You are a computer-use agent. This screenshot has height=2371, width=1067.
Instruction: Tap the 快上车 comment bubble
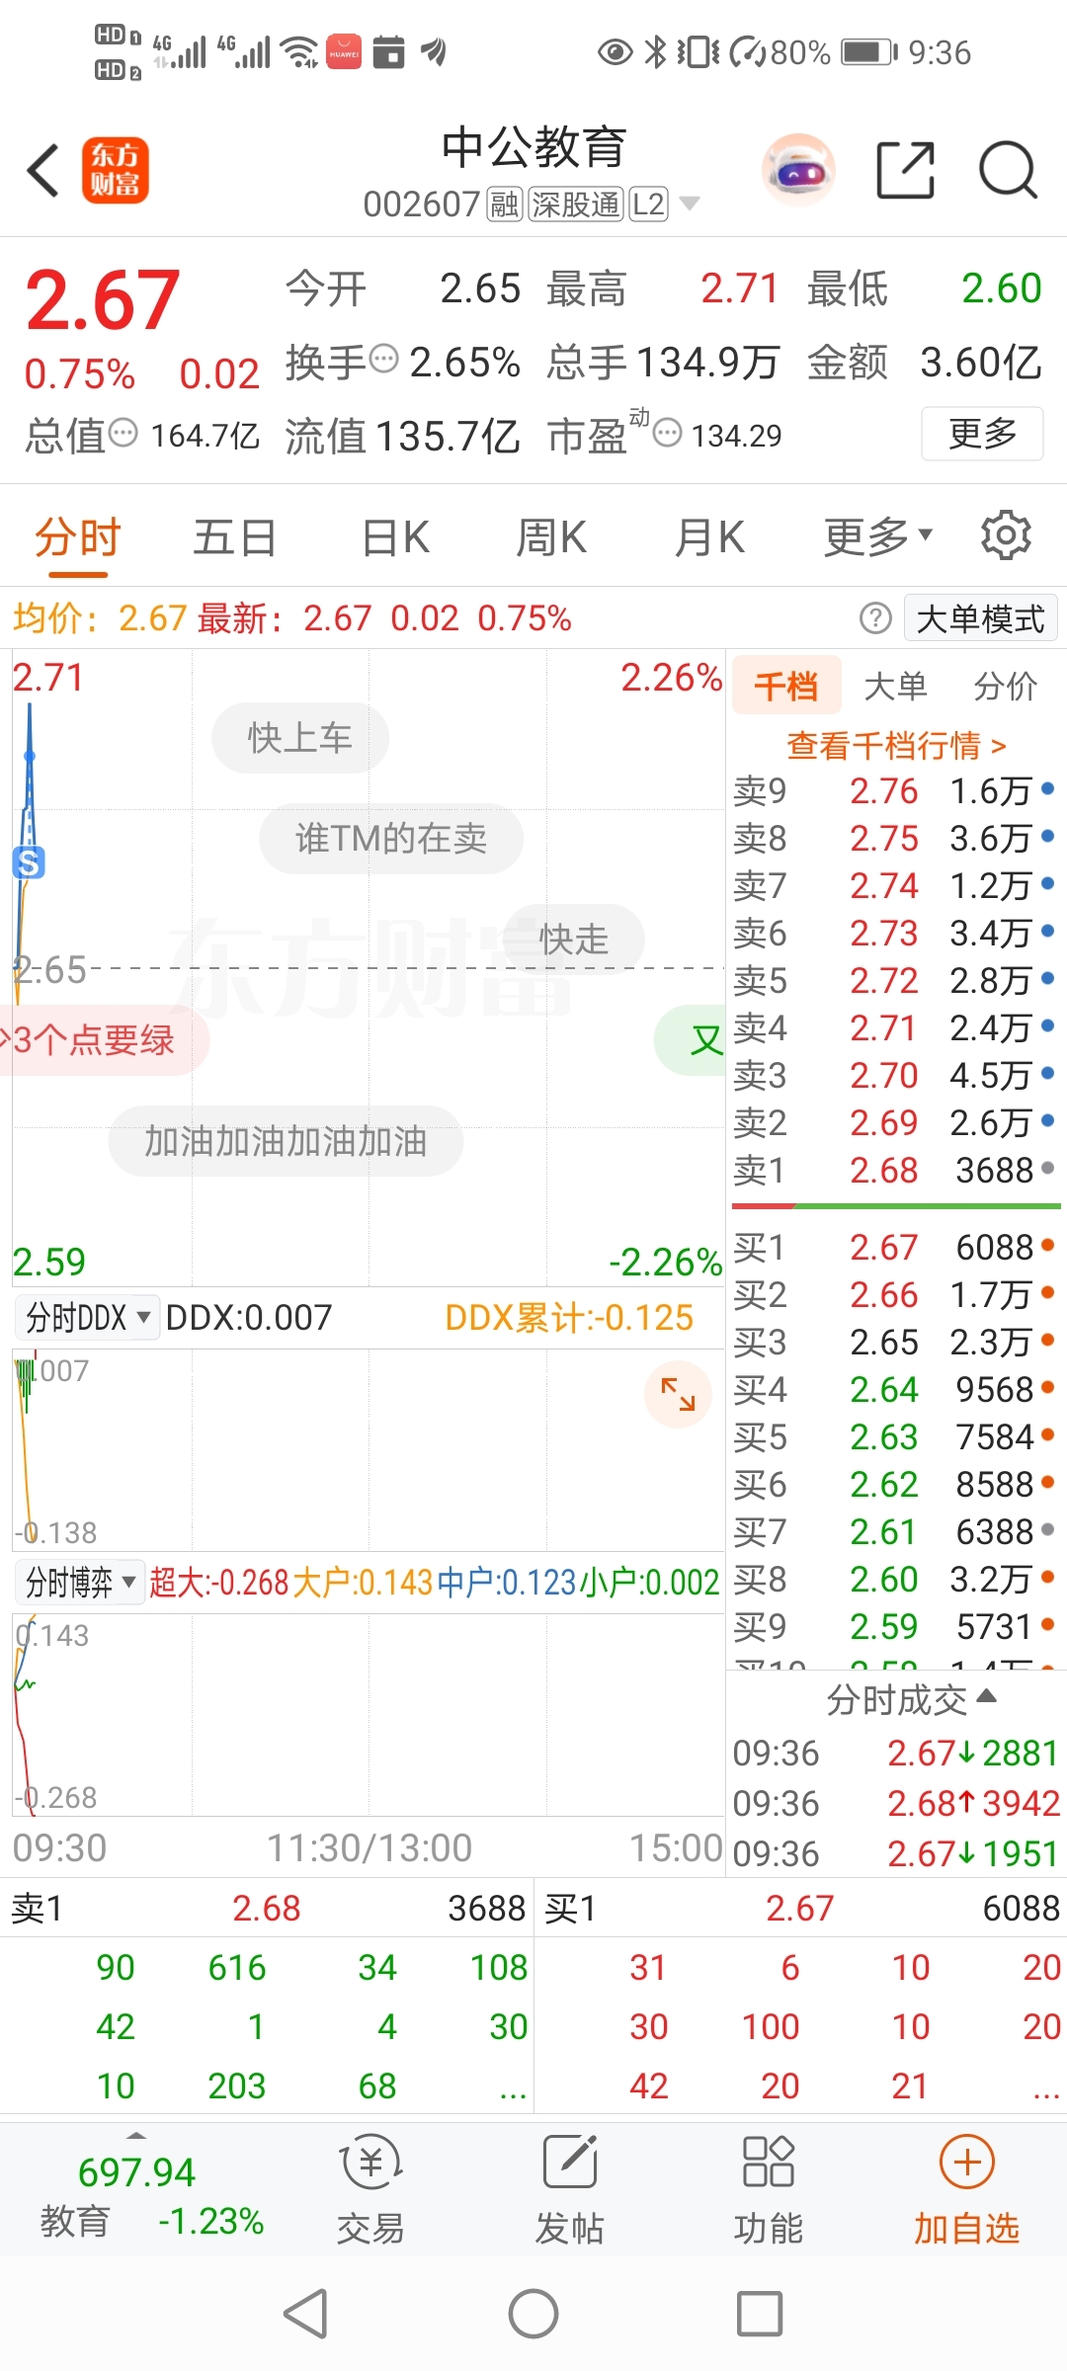pyautogui.click(x=299, y=737)
